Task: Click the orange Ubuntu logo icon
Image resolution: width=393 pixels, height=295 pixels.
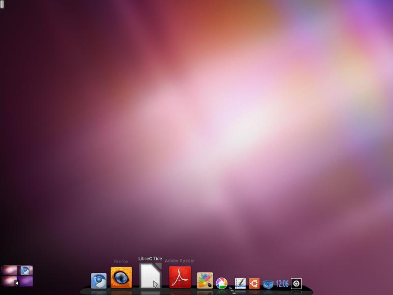Action: pyautogui.click(x=254, y=283)
